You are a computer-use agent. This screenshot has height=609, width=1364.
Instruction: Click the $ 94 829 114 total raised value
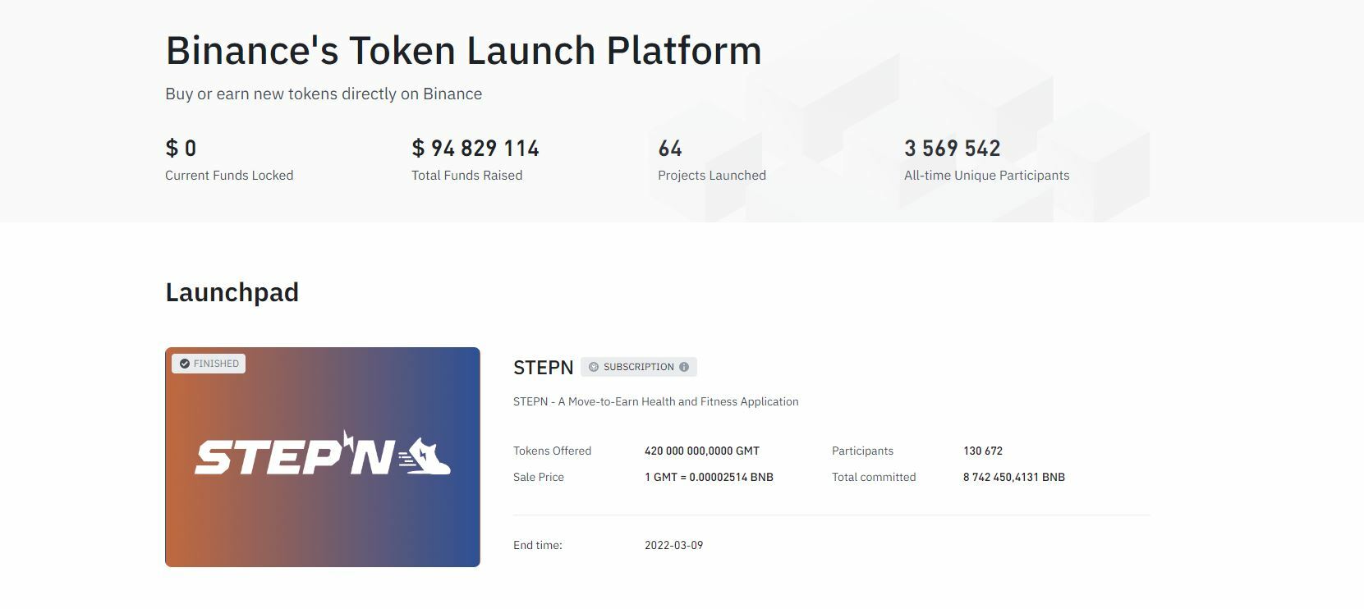coord(475,149)
